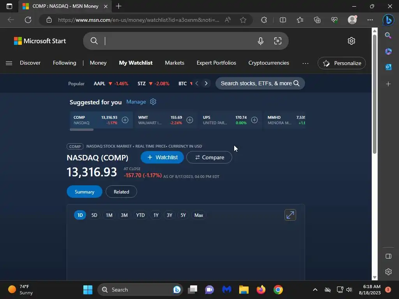The image size is (399, 299).
Task: Click the AAPL popular ticker
Action: pos(111,83)
